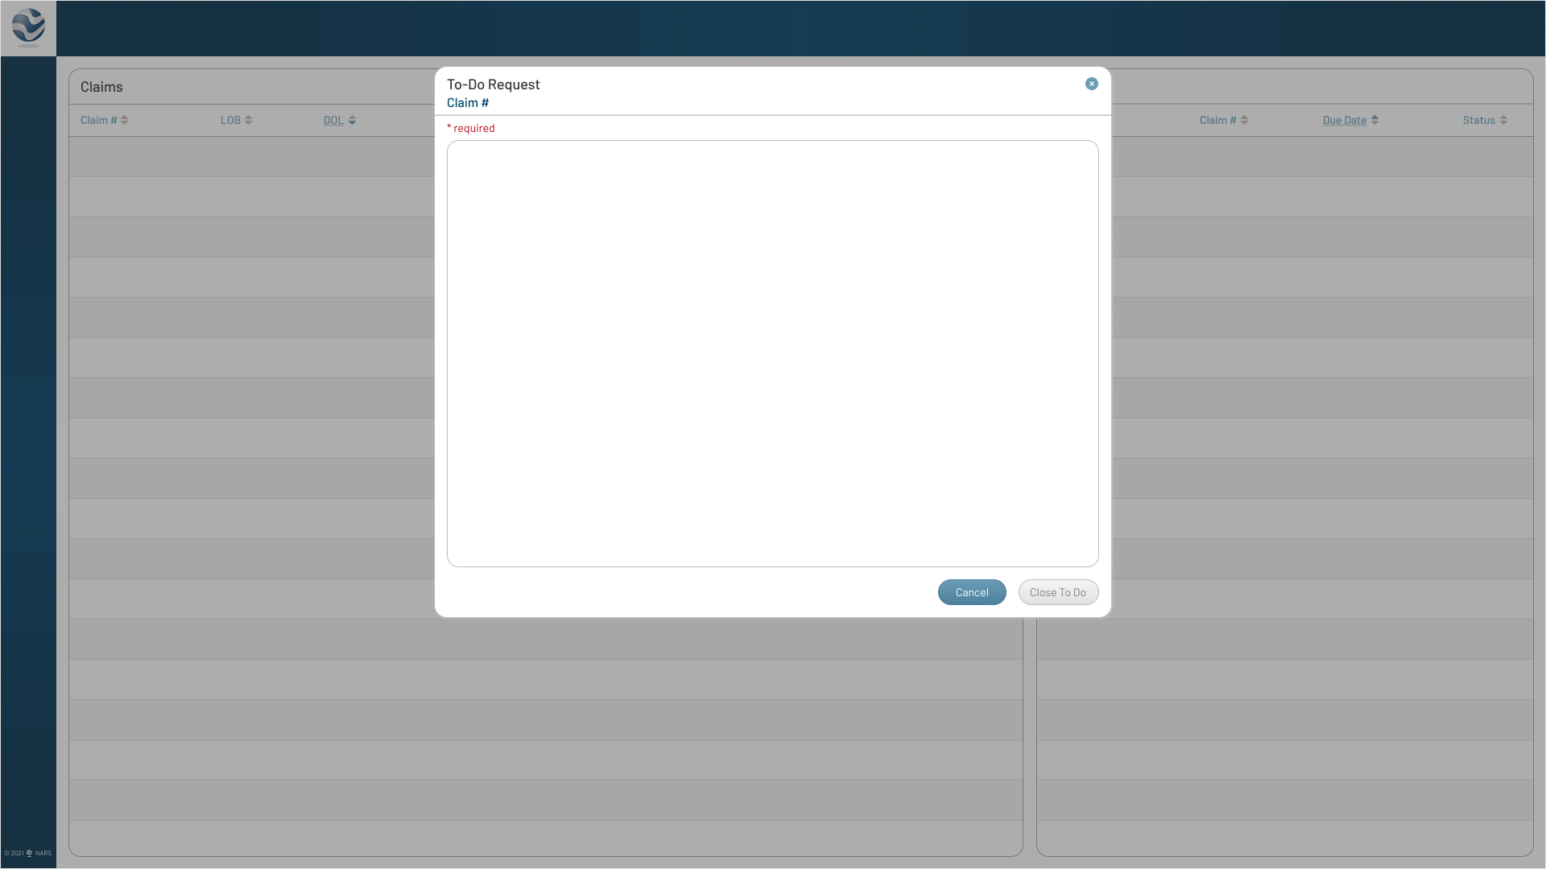Click the Claims panel heading
Screen dimensions: 1546x869
tap(101, 87)
